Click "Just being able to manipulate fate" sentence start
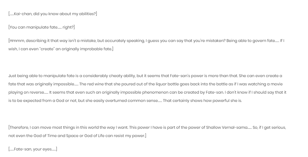This screenshot has width=308, height=157. (x=40, y=76)
